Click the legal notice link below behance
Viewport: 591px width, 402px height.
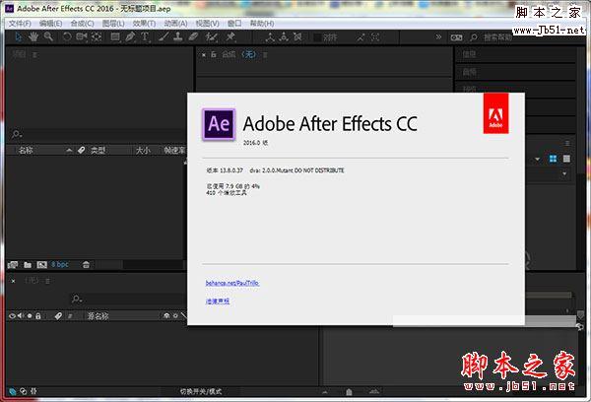click(x=218, y=301)
